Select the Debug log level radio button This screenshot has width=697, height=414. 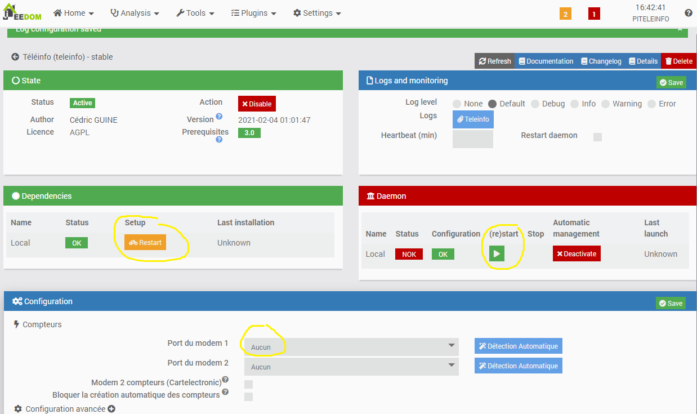[x=535, y=104]
